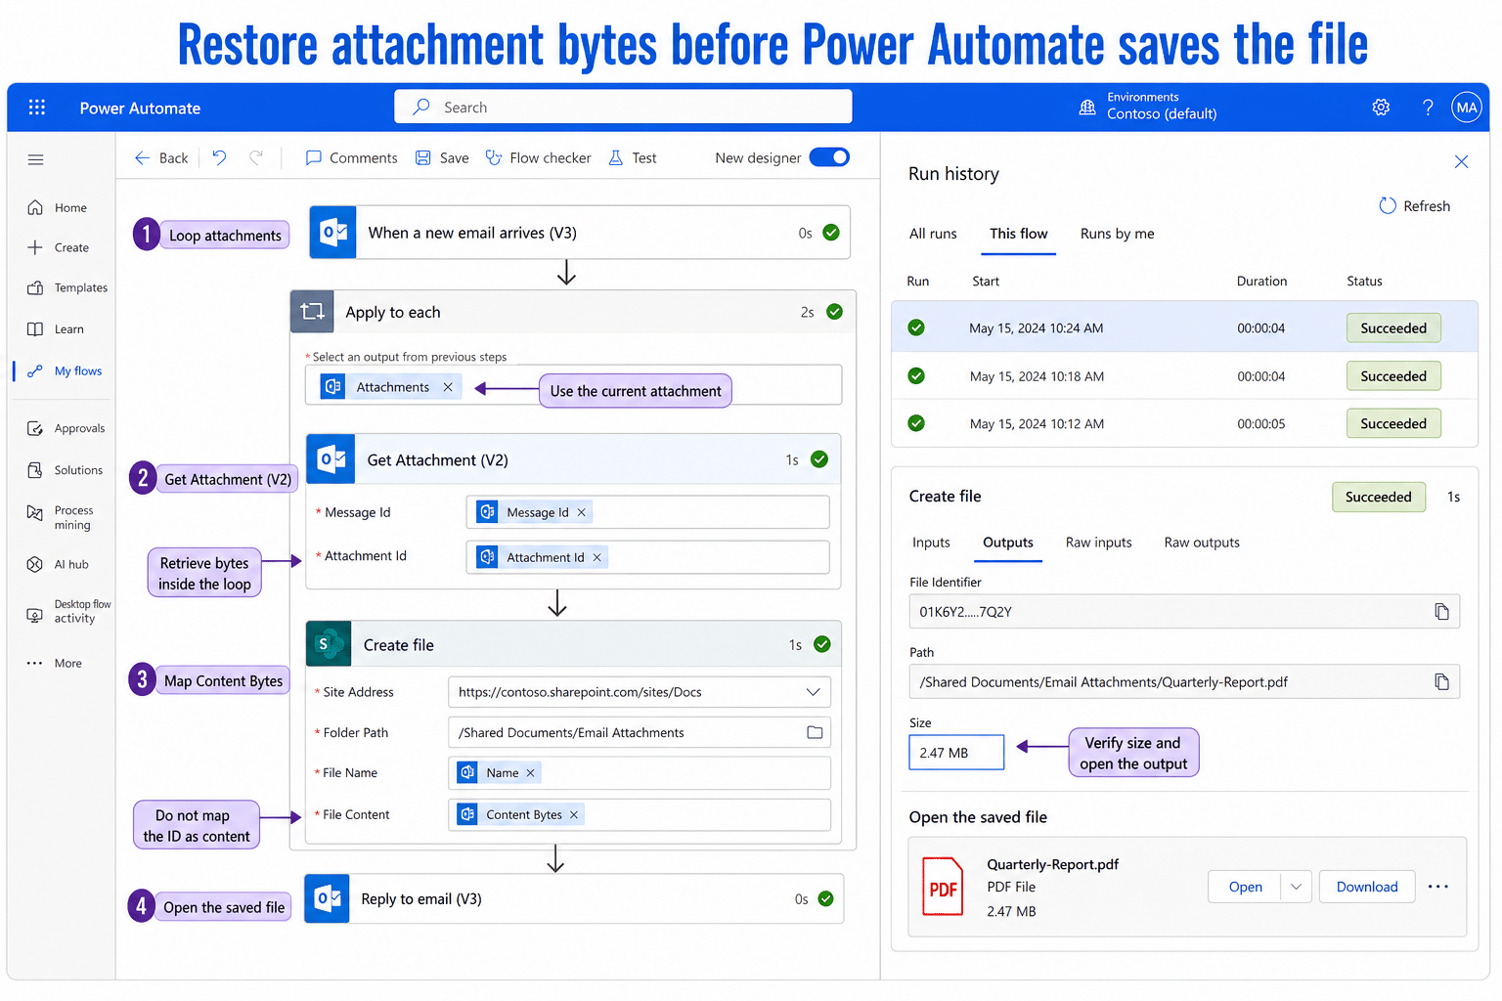Copy the File Identifier value
The height and width of the screenshot is (1001, 1502).
click(x=1441, y=612)
